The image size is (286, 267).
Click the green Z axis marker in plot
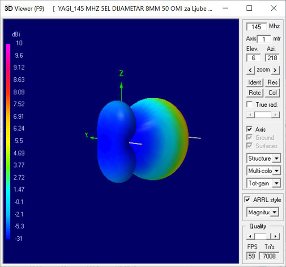(121, 73)
